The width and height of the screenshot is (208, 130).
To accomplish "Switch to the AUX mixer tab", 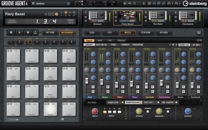I will tap(100, 41).
